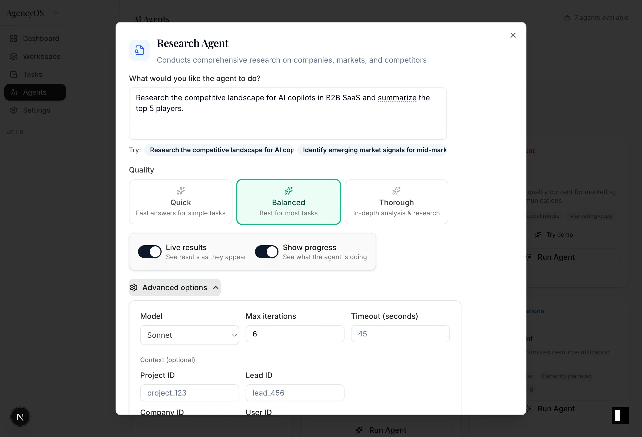The image size is (642, 437).
Task: Click the sparkles icon above Thorough
Action: (396, 191)
